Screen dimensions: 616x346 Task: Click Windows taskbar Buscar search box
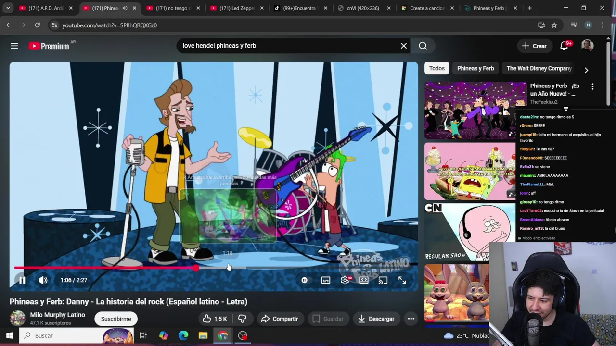[x=77, y=335]
